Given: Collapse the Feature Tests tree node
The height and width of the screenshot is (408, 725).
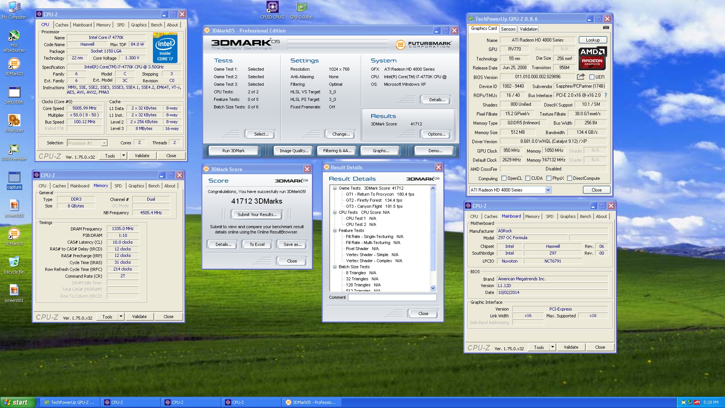Looking at the screenshot, I should (x=335, y=230).
